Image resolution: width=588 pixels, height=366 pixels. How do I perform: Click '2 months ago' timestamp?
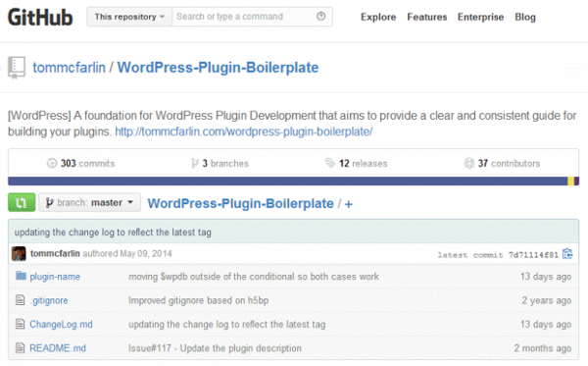543,348
